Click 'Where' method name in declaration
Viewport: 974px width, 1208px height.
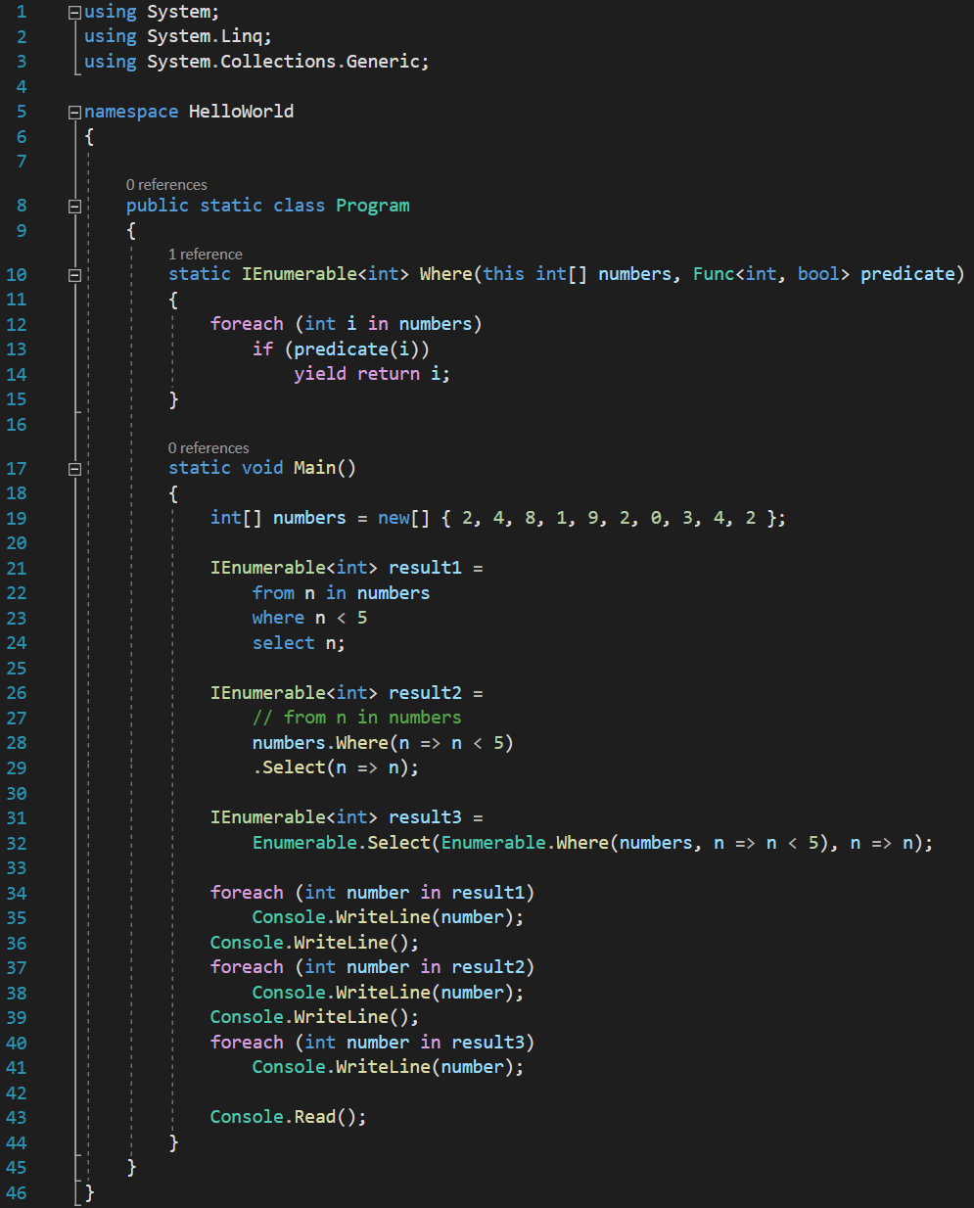tap(445, 274)
